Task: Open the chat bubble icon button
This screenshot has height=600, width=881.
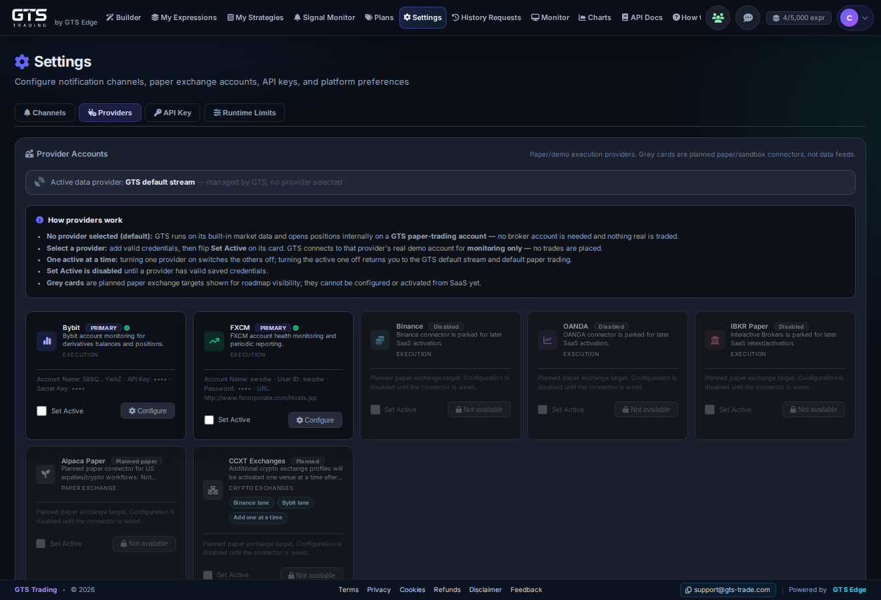Action: click(x=748, y=18)
